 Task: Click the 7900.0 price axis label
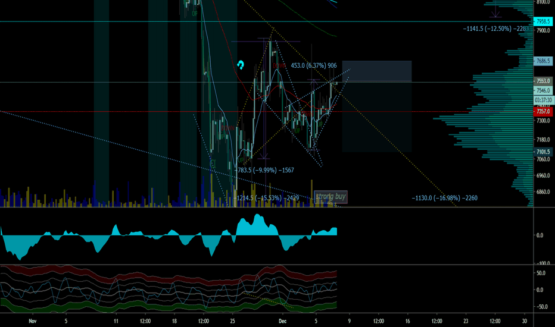point(543,31)
